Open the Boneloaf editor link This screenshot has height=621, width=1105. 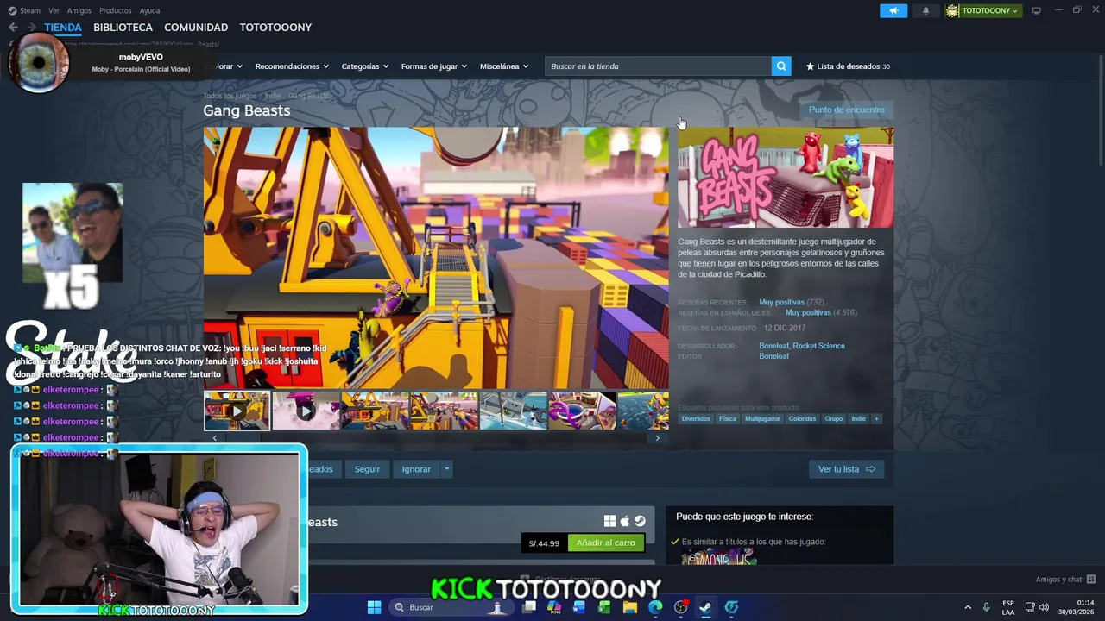pos(773,356)
